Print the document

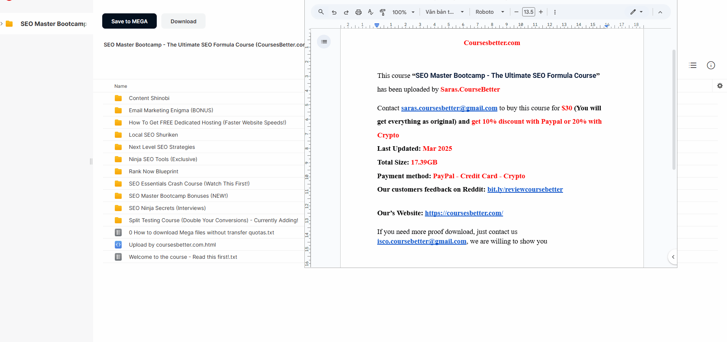pyautogui.click(x=359, y=12)
